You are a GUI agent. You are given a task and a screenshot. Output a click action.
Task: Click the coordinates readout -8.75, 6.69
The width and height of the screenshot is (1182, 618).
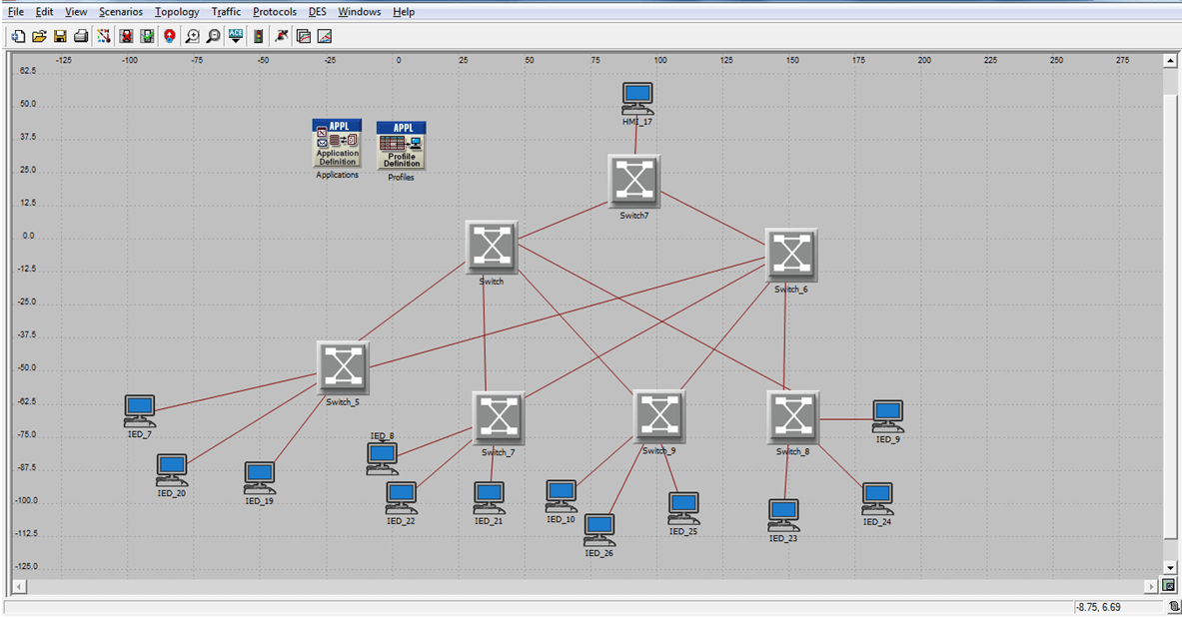1098,607
